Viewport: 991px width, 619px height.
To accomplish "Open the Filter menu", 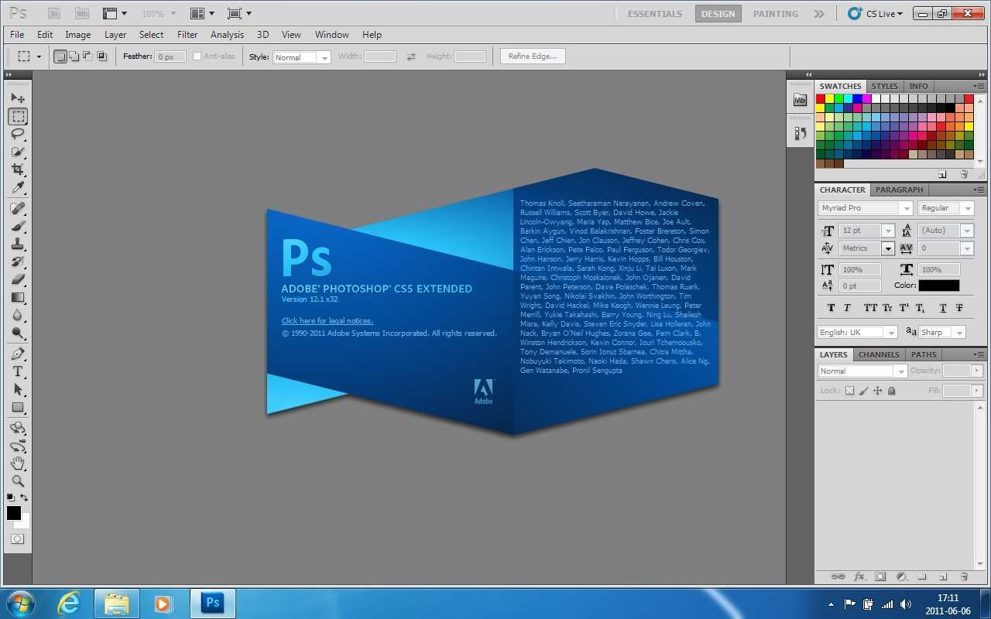I will coord(187,35).
